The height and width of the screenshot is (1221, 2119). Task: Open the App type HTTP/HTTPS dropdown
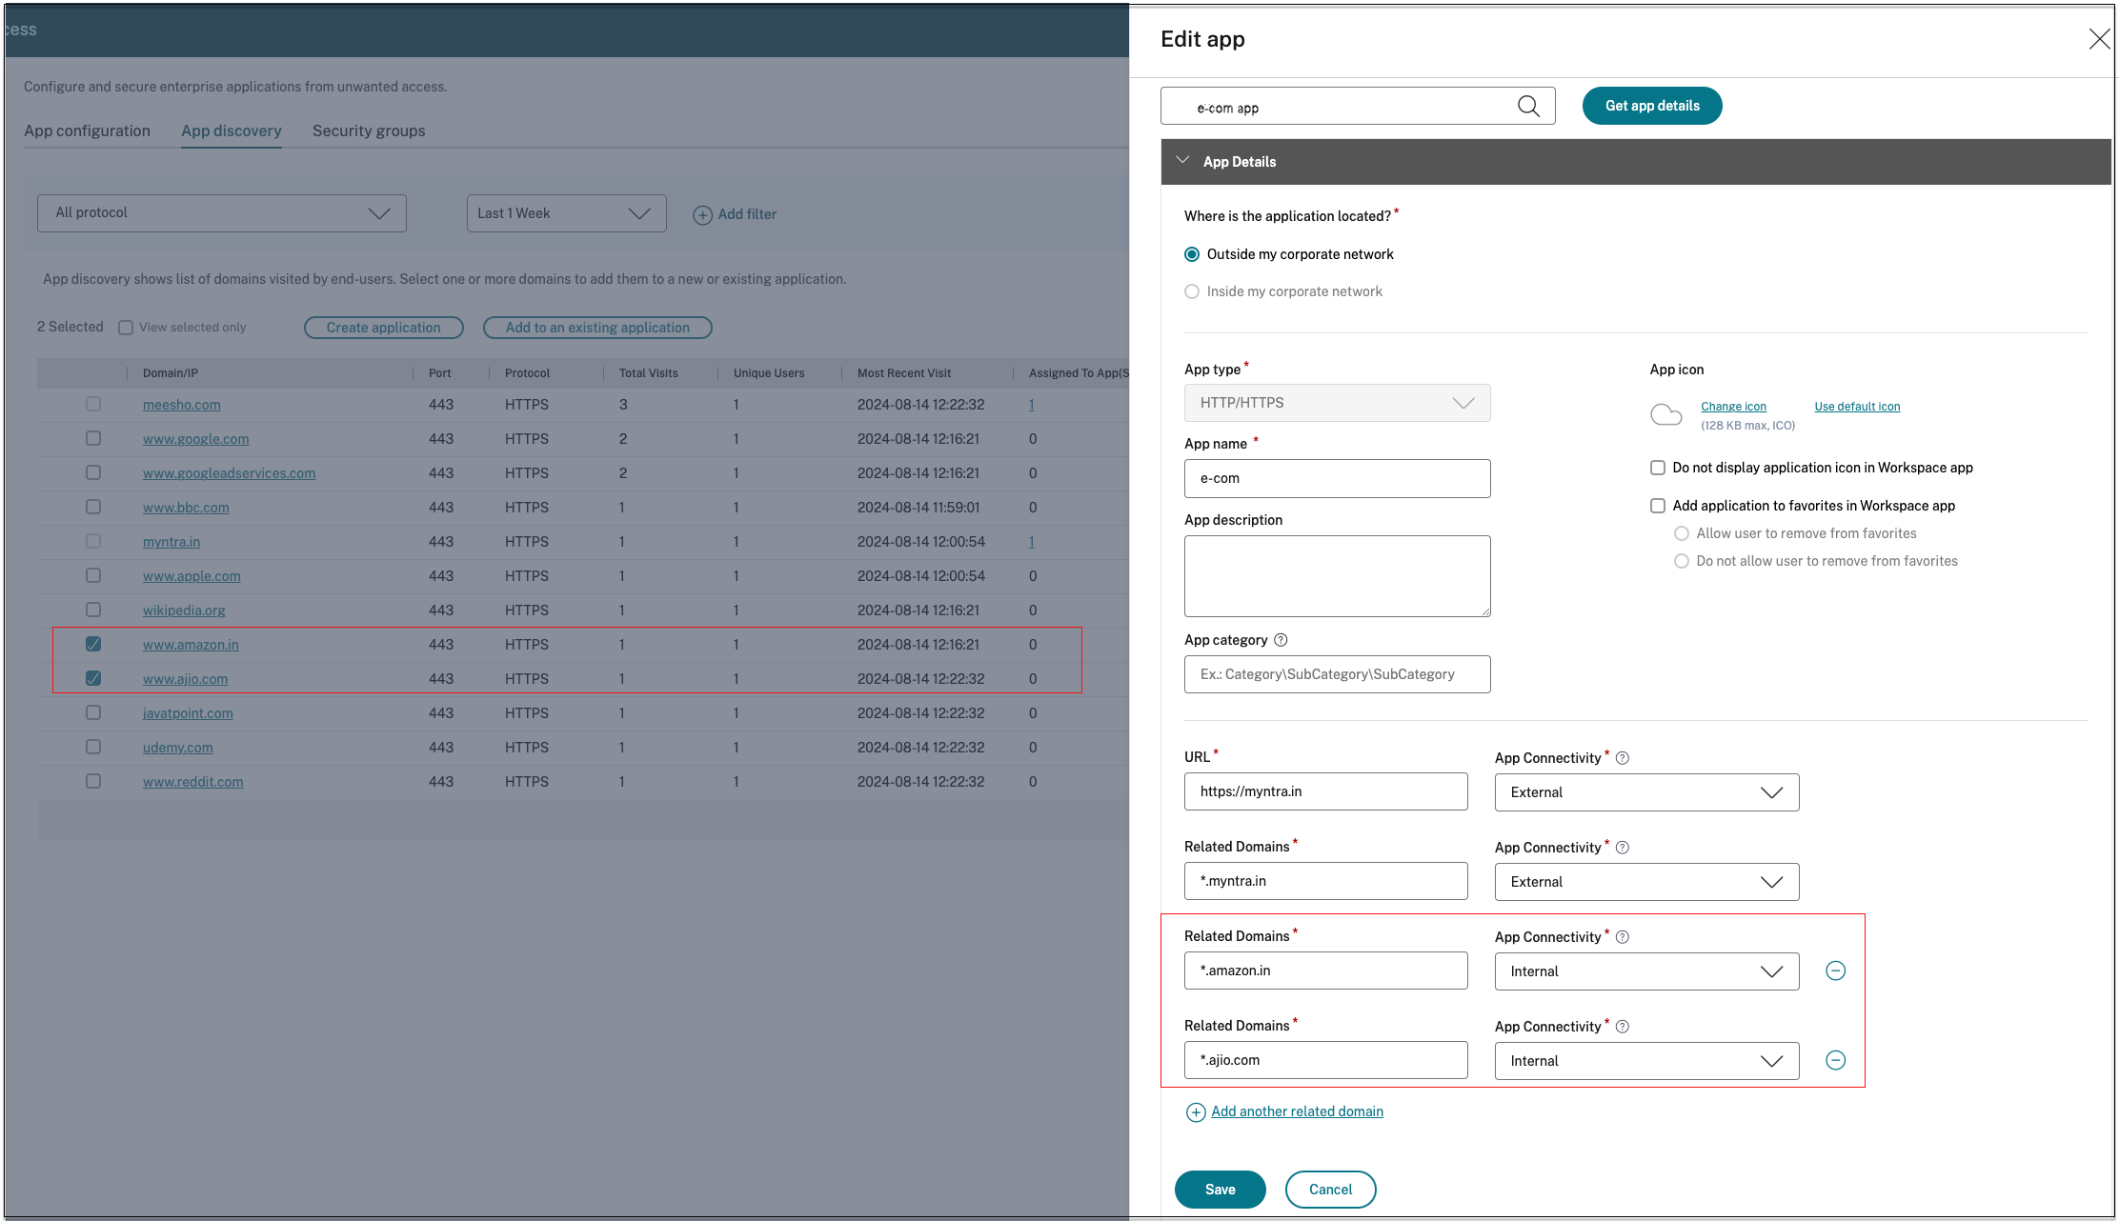tap(1337, 403)
